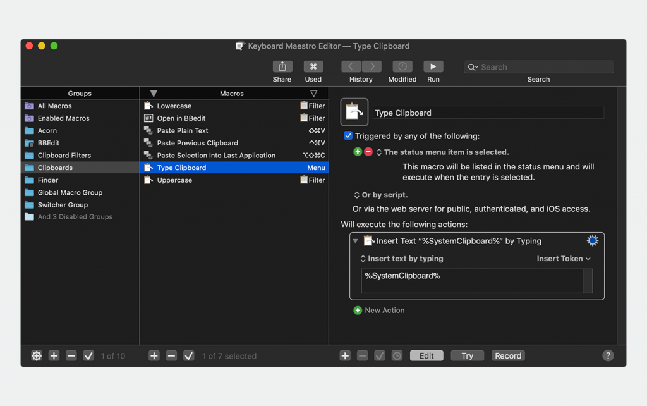Select the Paste Plain Text macro
The width and height of the screenshot is (647, 406).
(234, 130)
